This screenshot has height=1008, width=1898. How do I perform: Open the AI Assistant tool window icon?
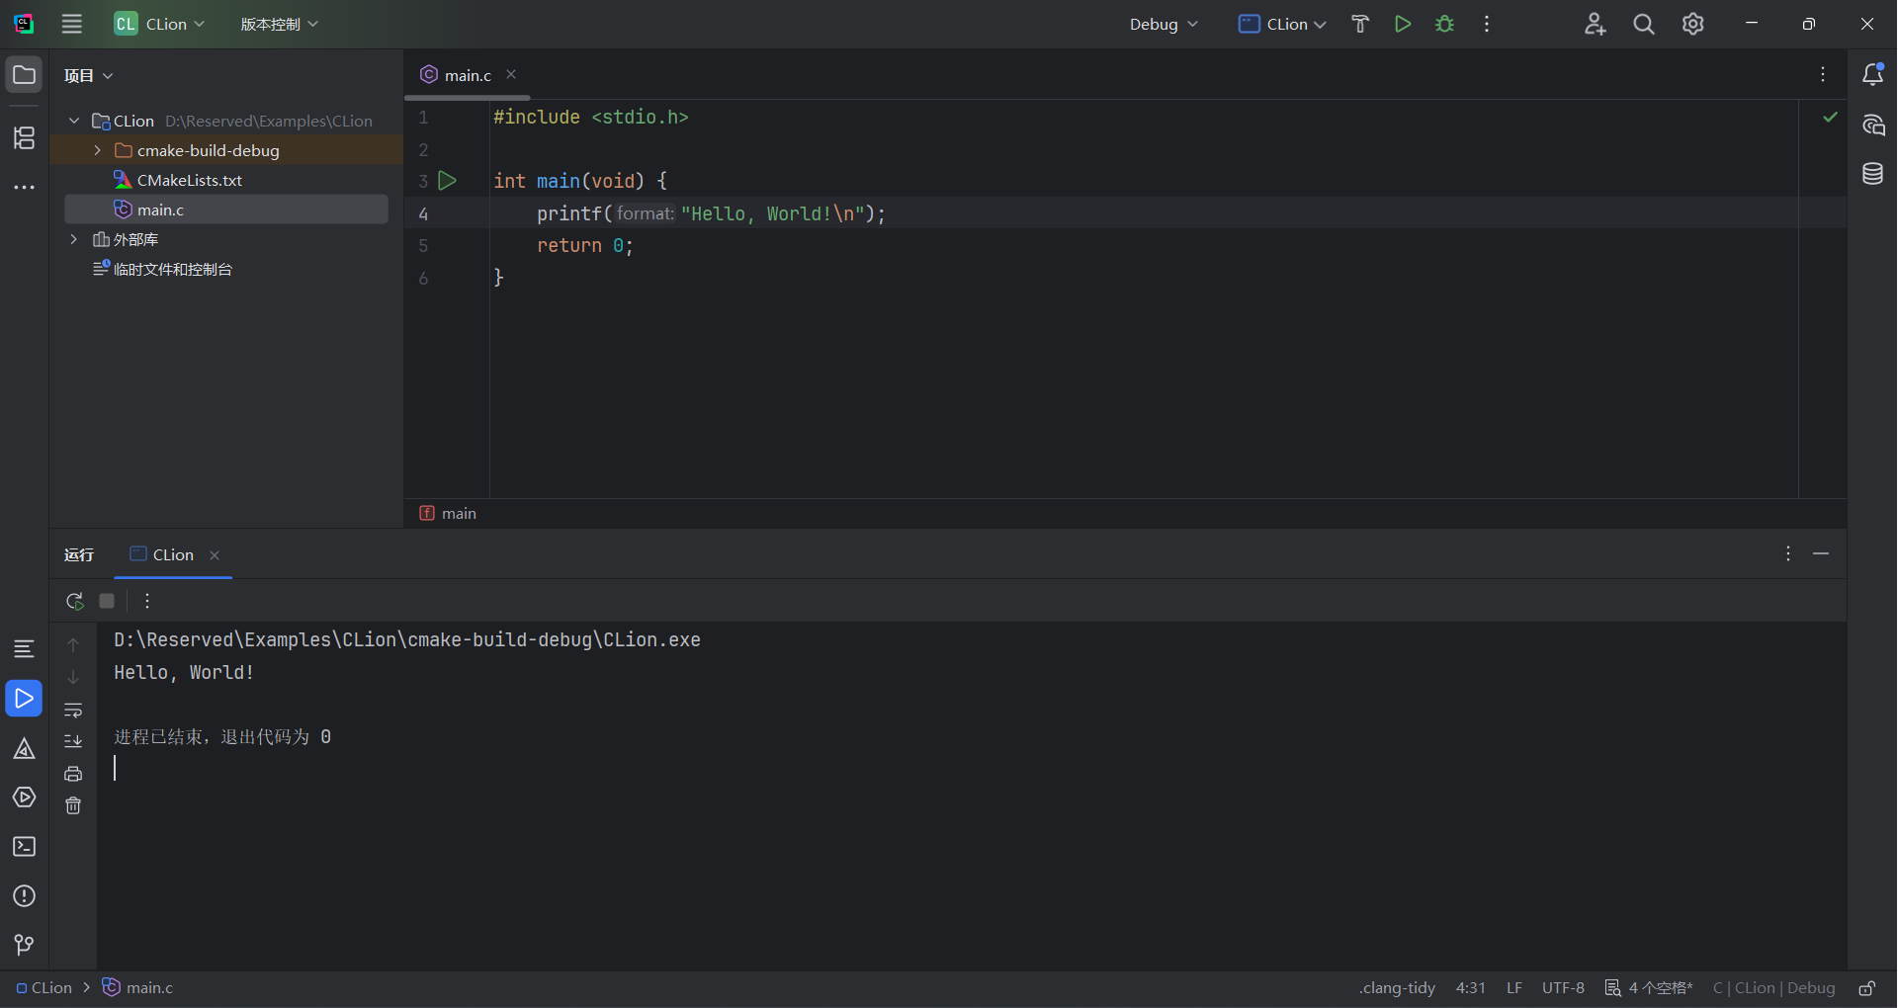pyautogui.click(x=1873, y=125)
